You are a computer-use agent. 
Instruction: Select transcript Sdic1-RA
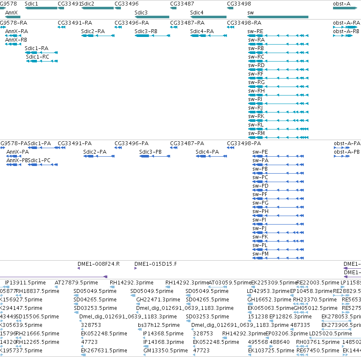(36, 48)
